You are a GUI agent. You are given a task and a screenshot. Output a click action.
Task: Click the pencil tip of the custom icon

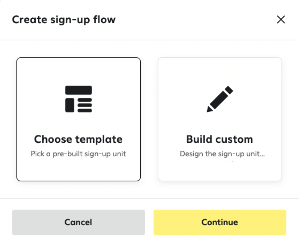click(x=209, y=109)
